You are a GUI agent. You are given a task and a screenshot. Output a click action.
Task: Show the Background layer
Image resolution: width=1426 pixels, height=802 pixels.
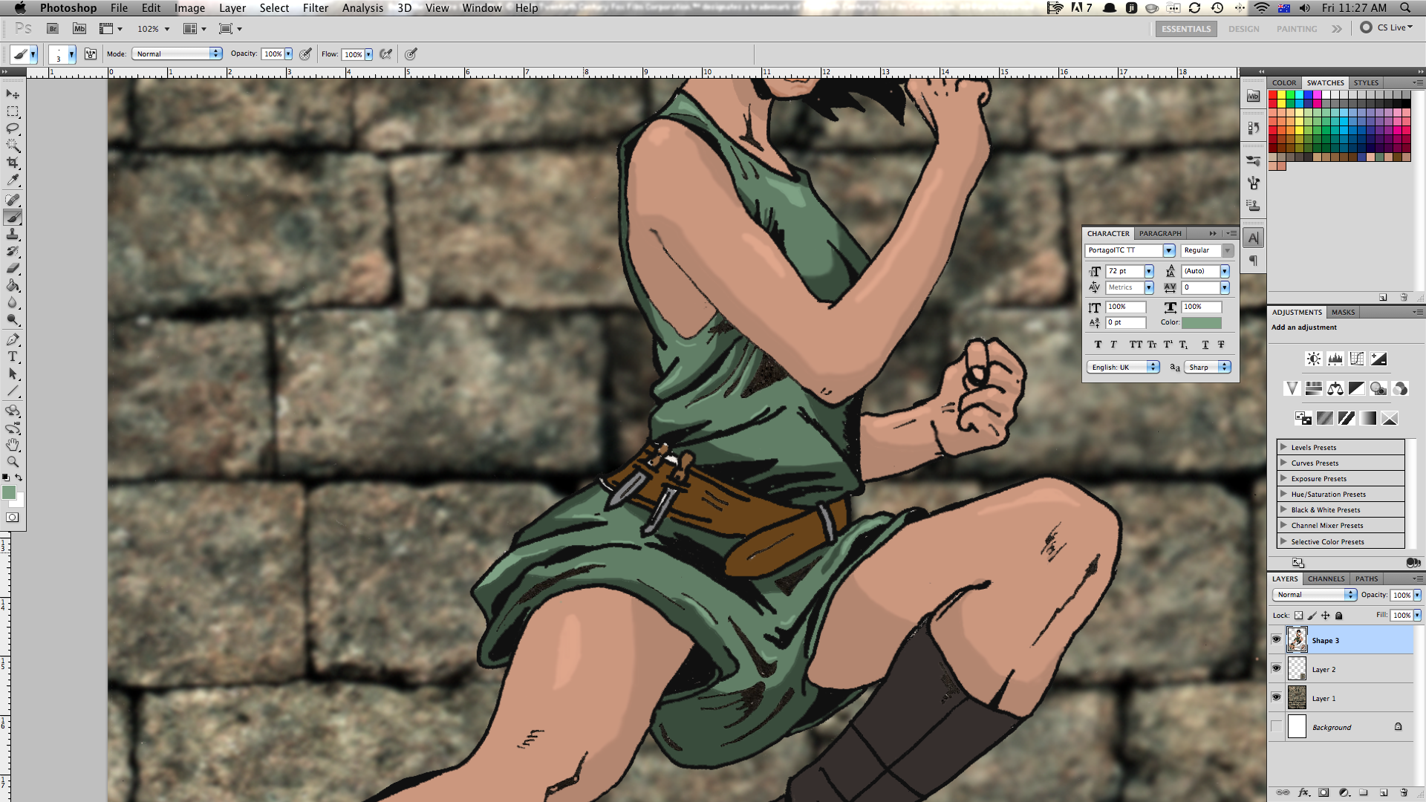[x=1277, y=726]
